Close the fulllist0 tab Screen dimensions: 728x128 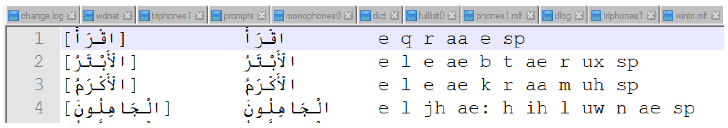(452, 15)
